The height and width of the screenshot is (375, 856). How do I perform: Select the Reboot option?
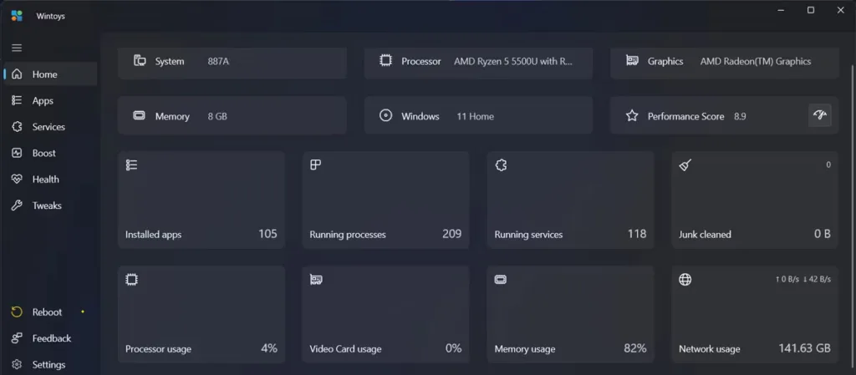pyautogui.click(x=50, y=312)
